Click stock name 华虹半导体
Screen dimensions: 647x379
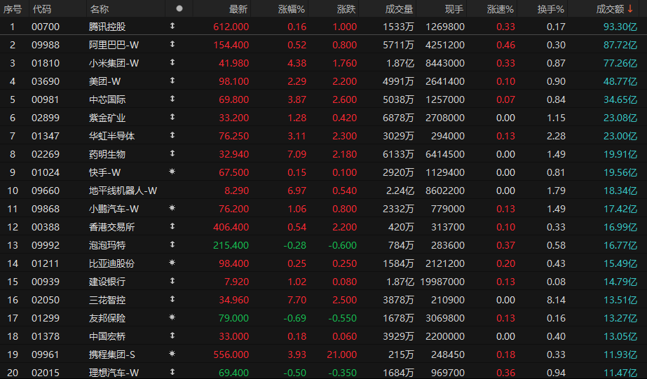[x=112, y=136]
